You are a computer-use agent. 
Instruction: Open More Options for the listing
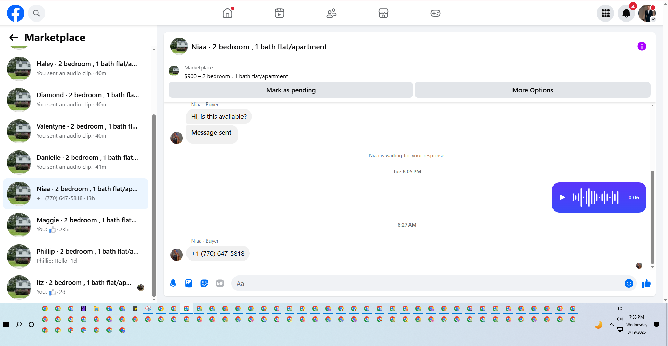[x=533, y=90]
